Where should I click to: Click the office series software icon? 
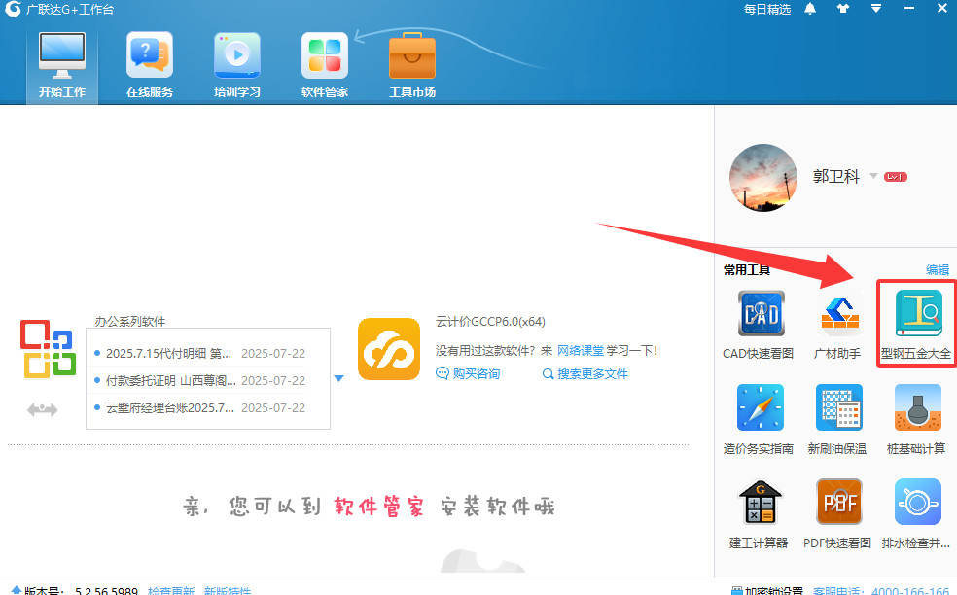49,349
